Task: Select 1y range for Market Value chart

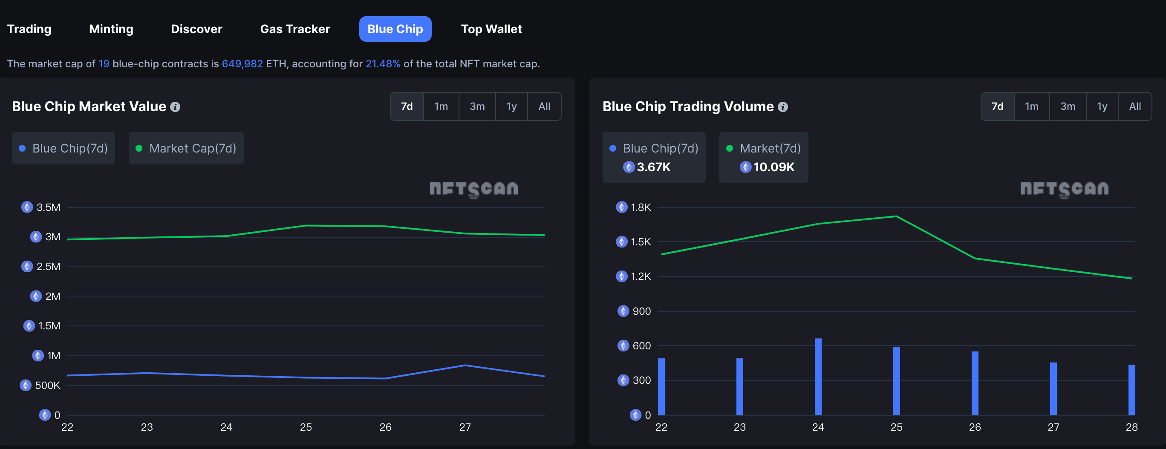Action: click(x=511, y=106)
